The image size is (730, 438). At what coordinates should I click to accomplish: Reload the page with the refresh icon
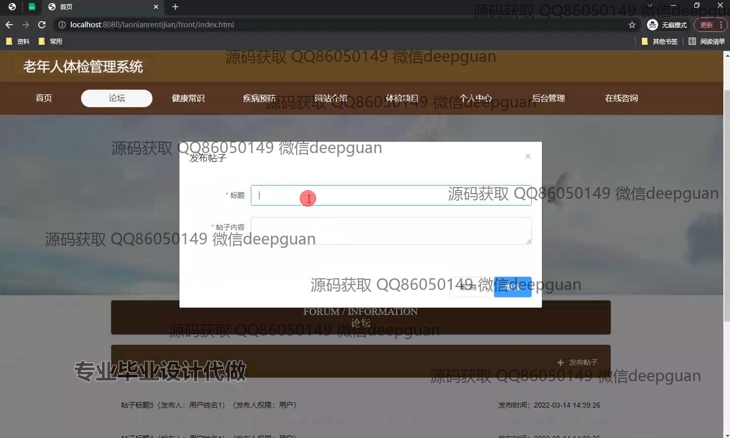[x=42, y=25]
